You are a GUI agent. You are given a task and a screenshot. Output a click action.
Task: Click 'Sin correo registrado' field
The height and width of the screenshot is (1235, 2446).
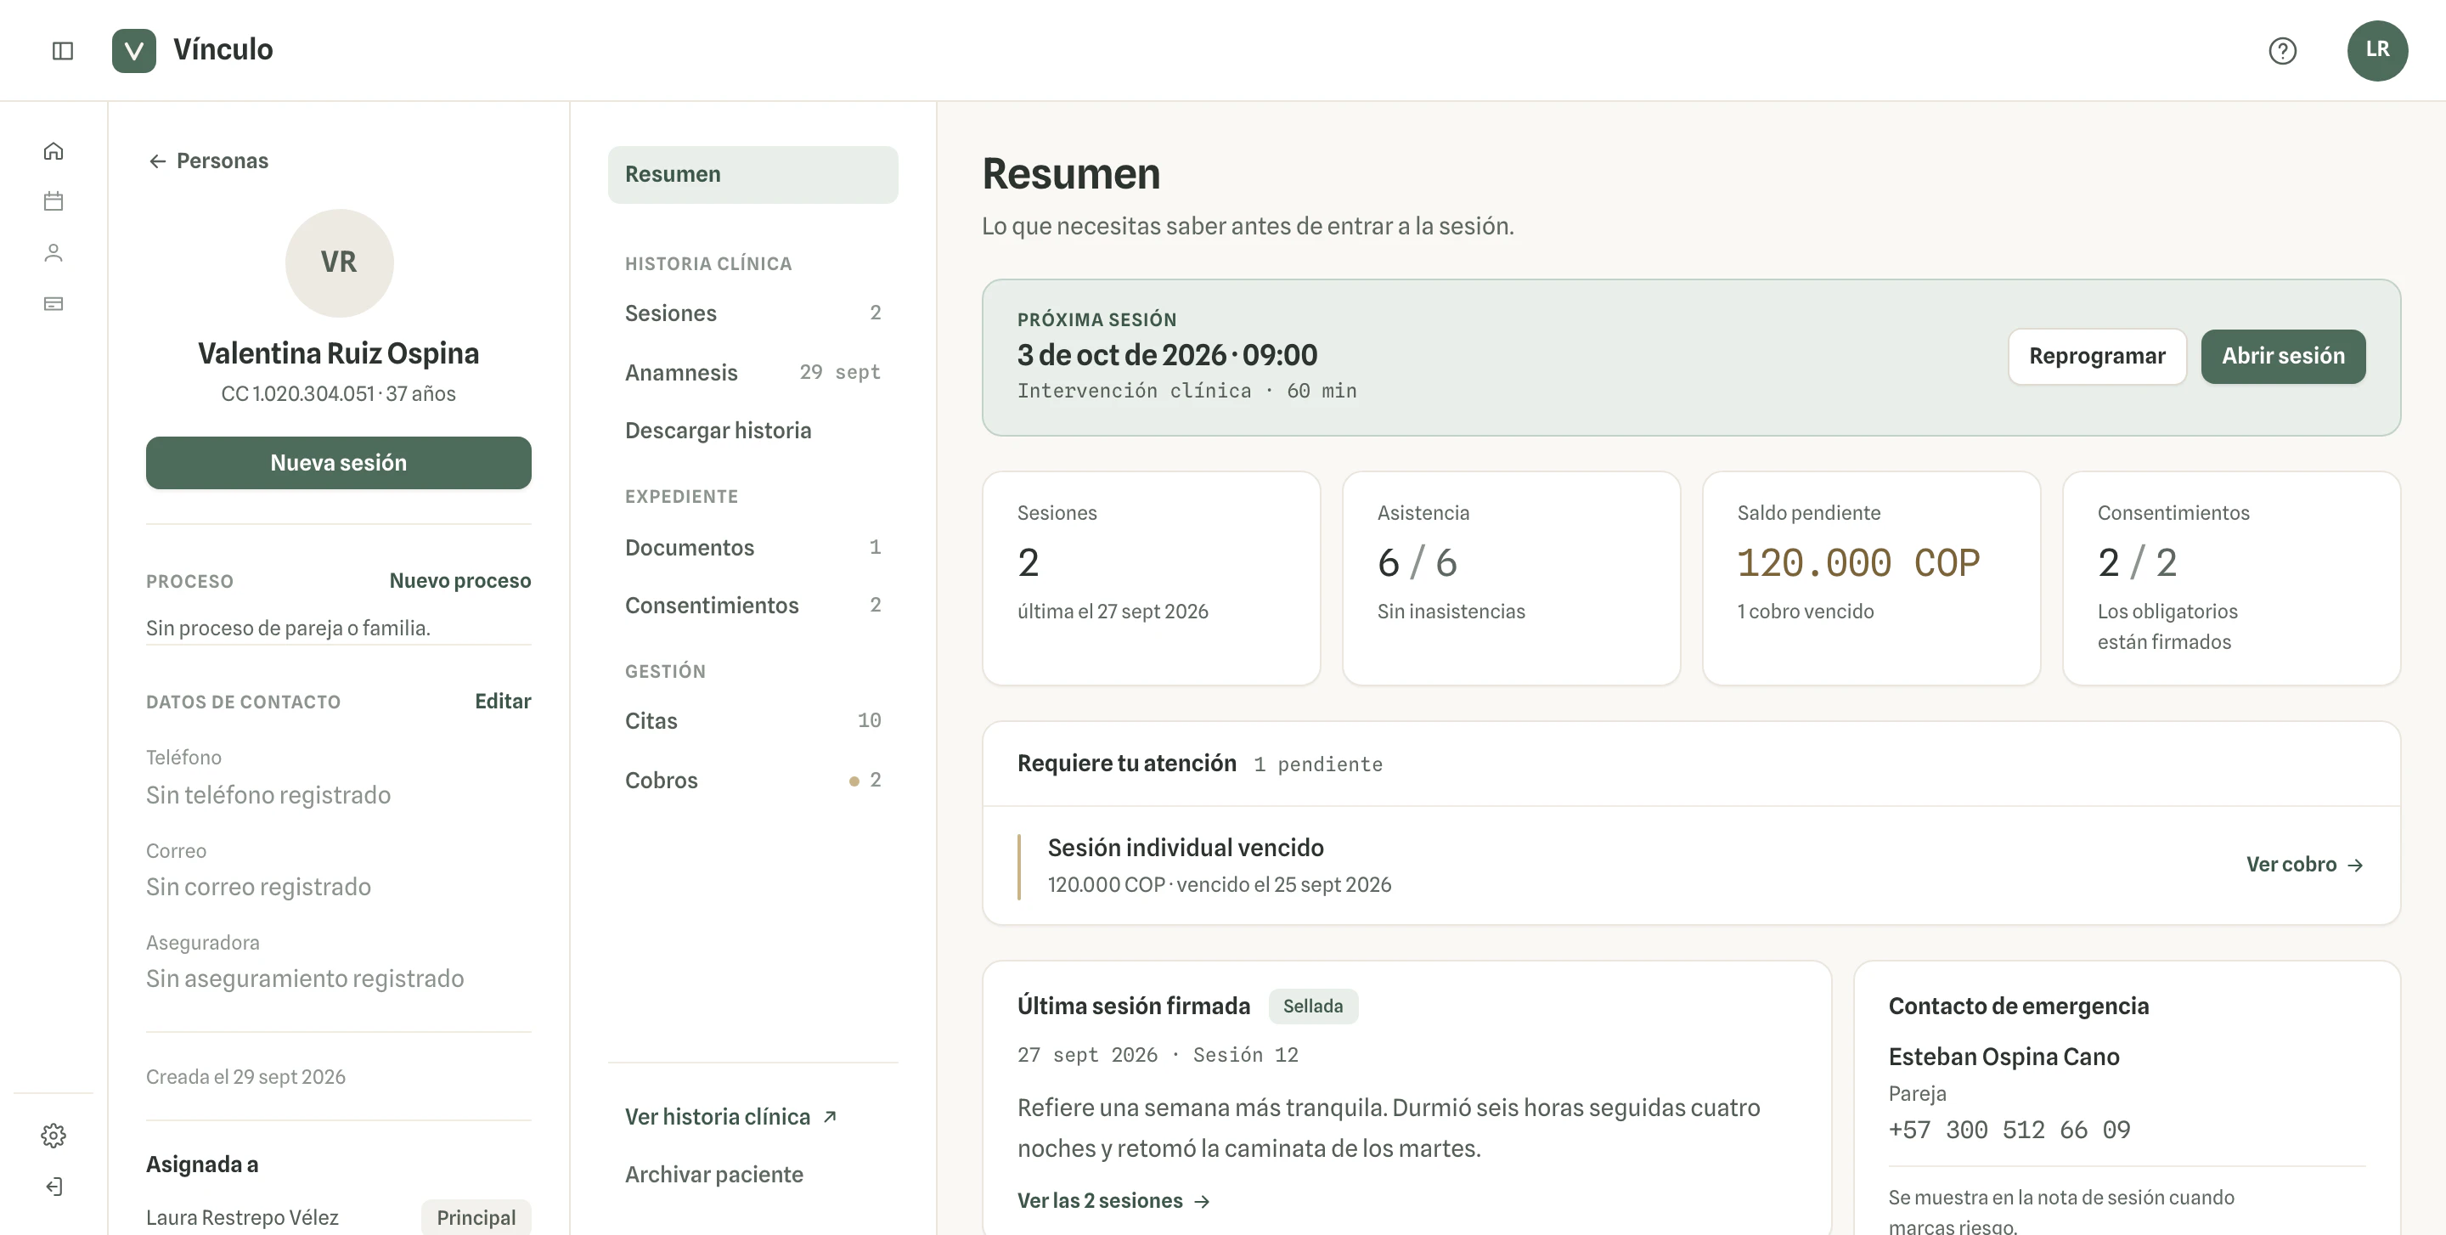point(258,887)
